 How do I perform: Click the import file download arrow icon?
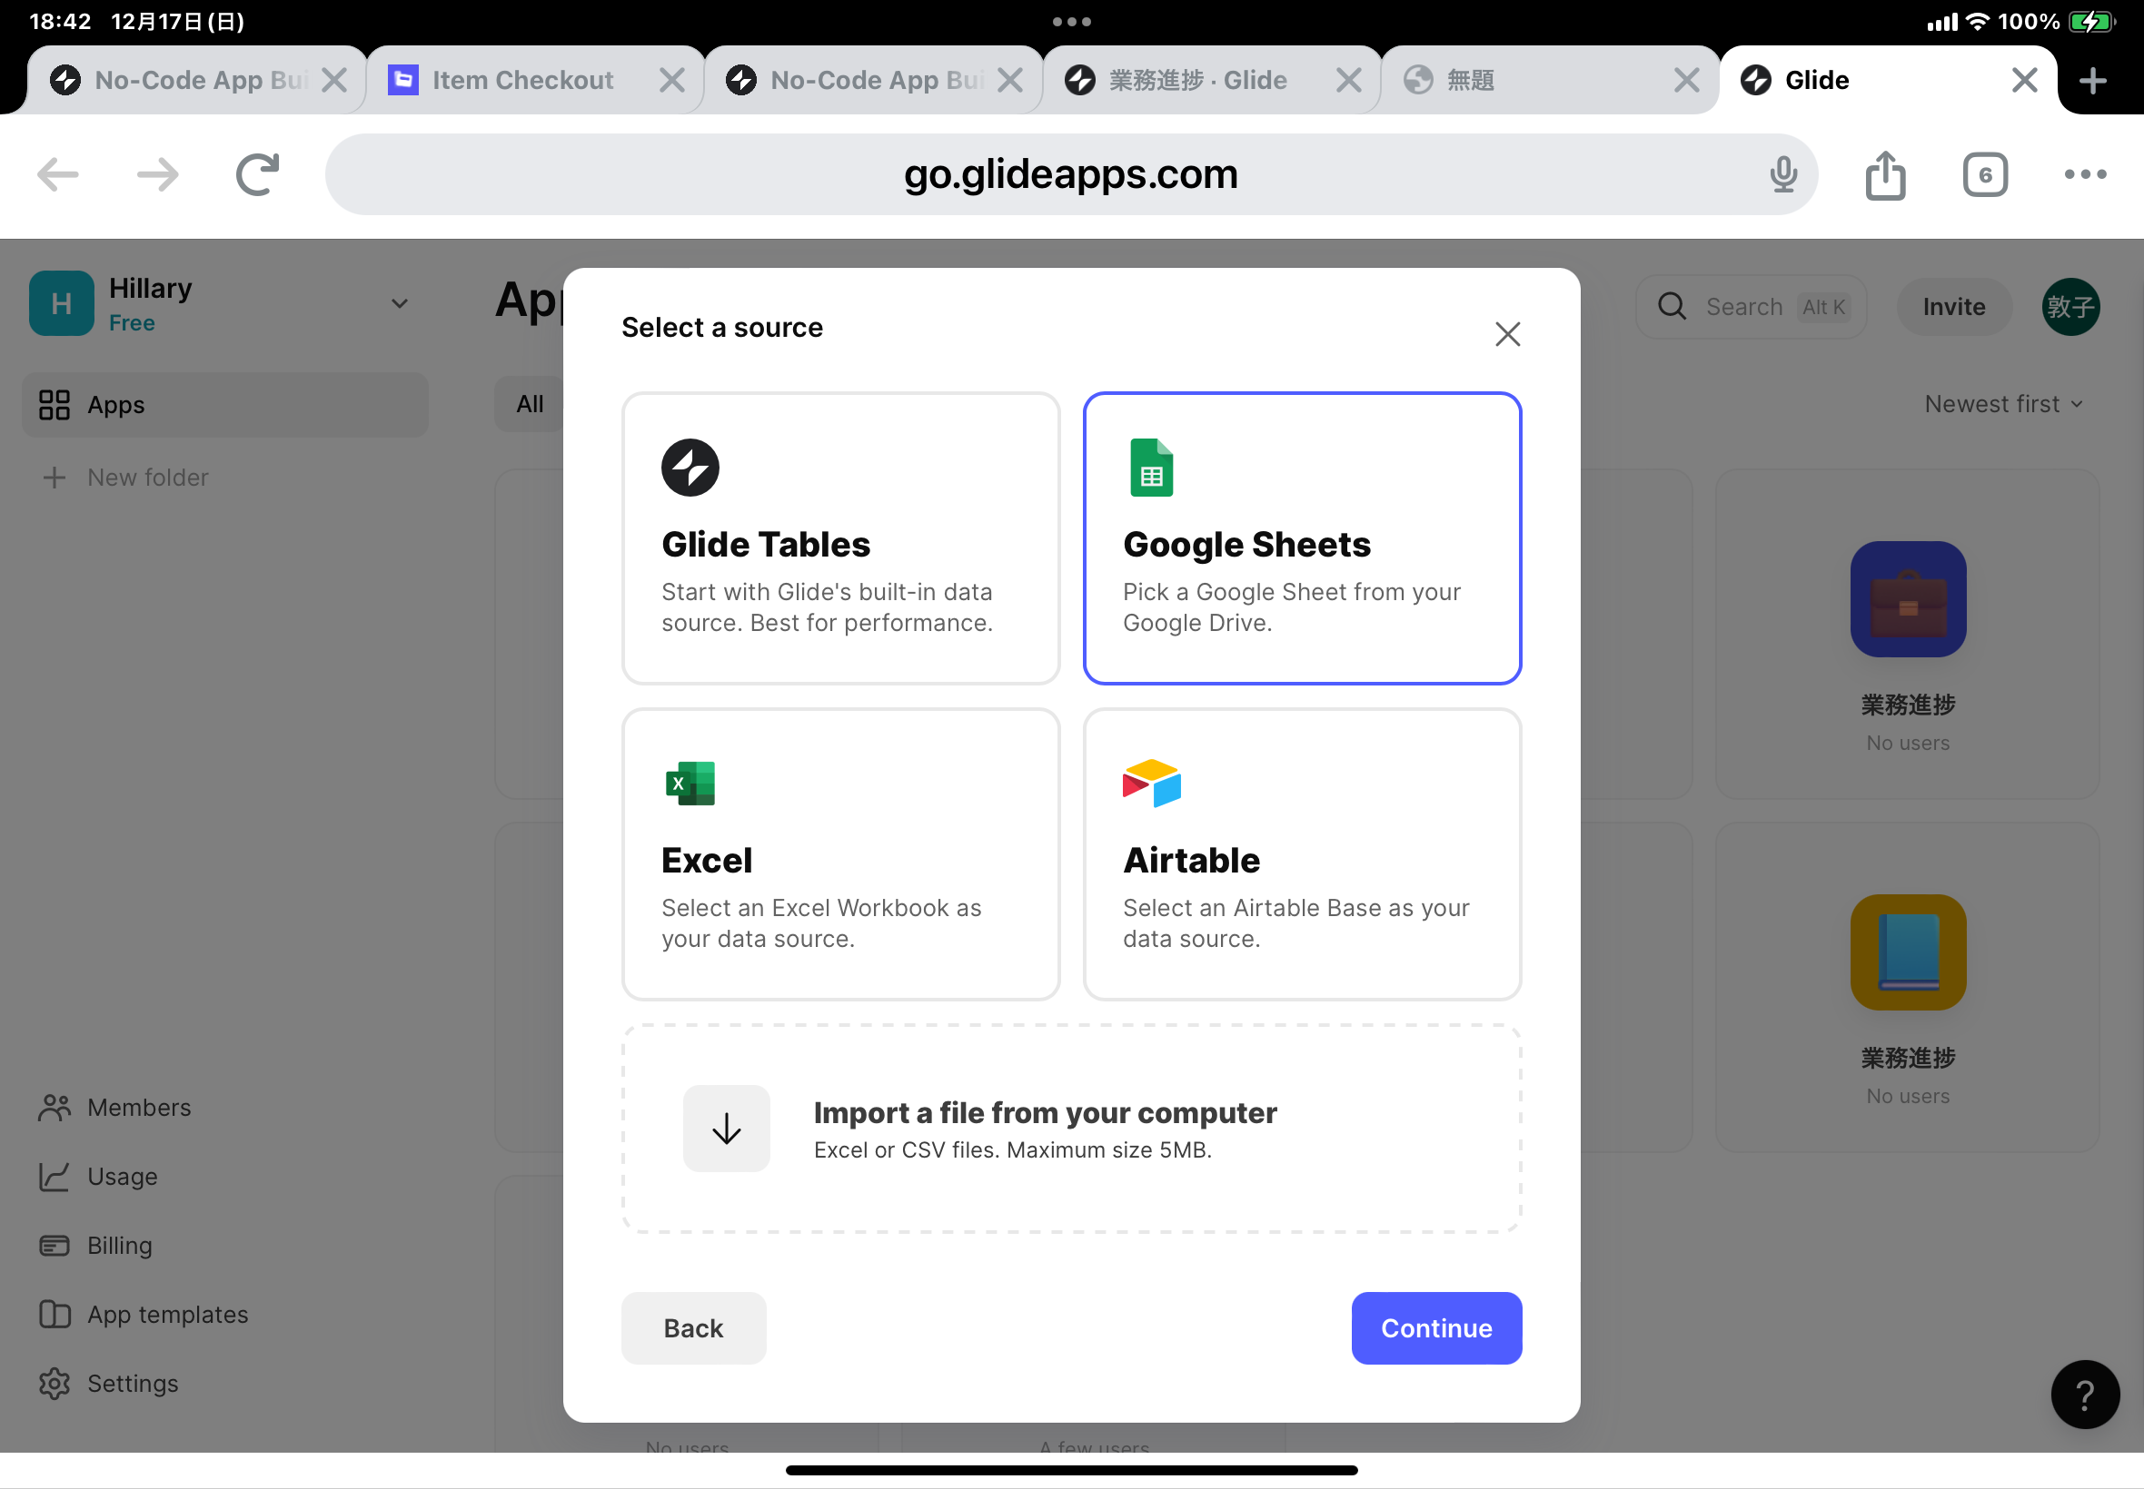[726, 1128]
